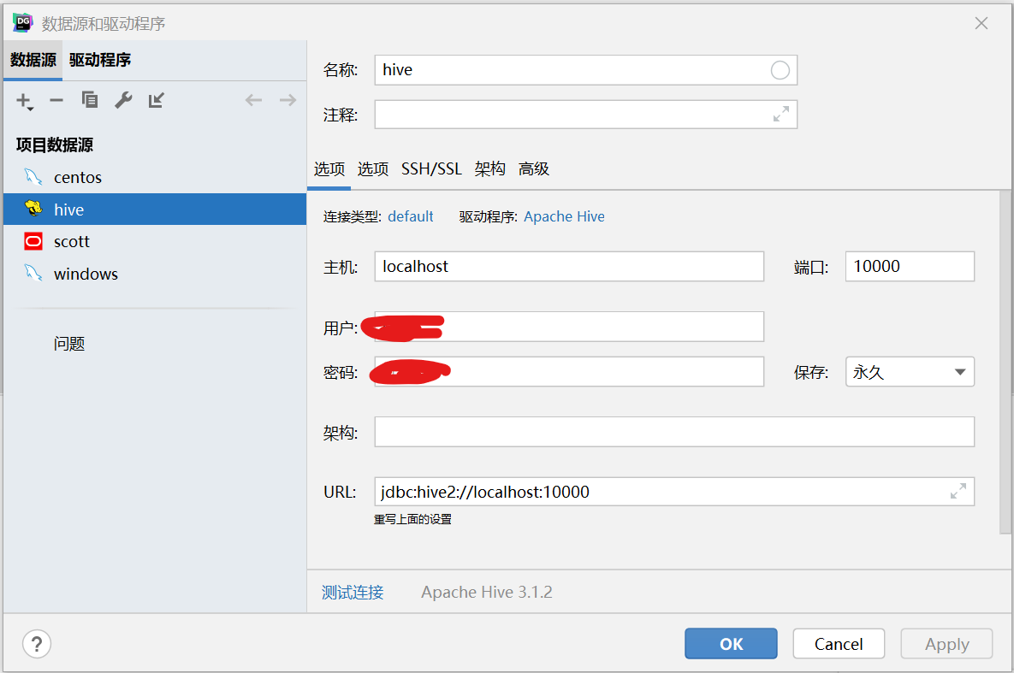The width and height of the screenshot is (1014, 673).
Task: Confirm with the OK button
Action: pos(731,644)
